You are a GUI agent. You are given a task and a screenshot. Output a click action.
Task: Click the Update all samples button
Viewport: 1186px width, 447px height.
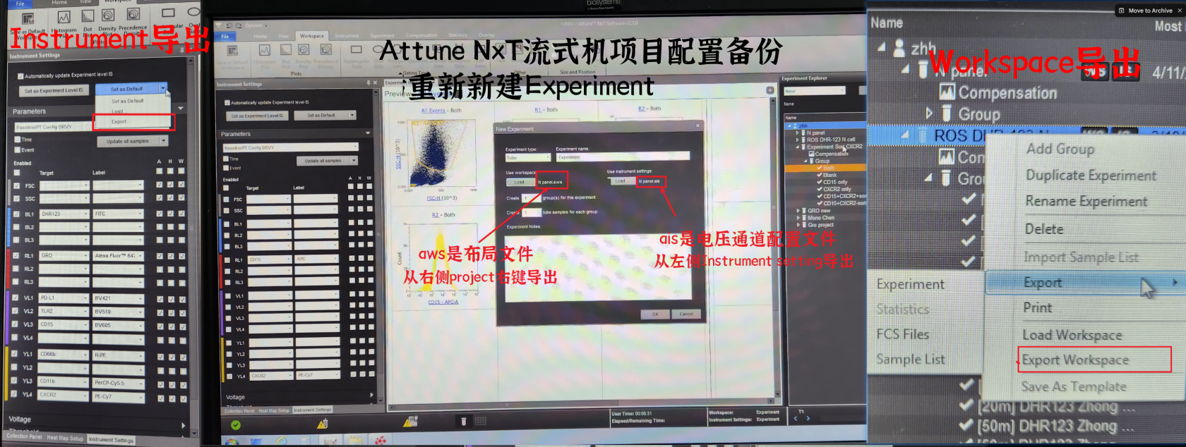tap(128, 141)
